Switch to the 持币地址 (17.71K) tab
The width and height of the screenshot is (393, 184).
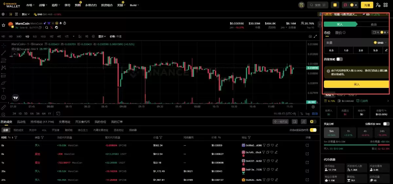(42, 122)
